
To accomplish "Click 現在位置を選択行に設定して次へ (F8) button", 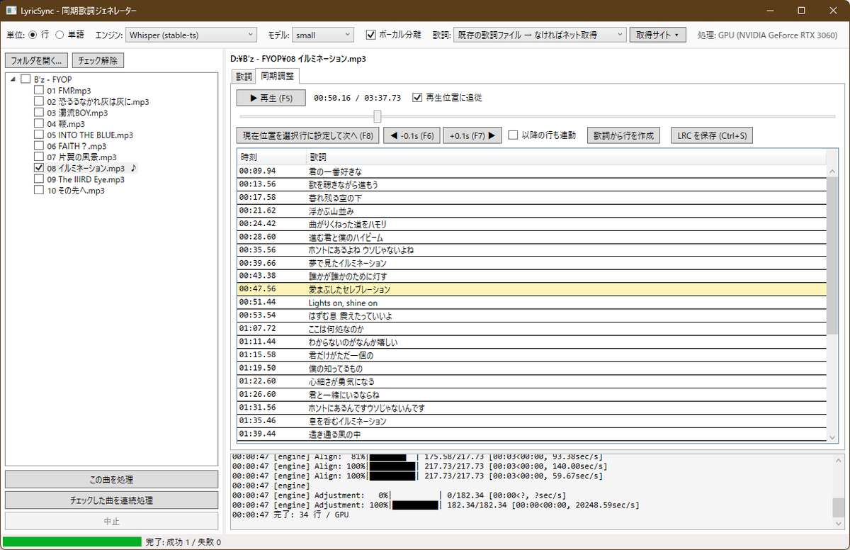I will (x=307, y=135).
